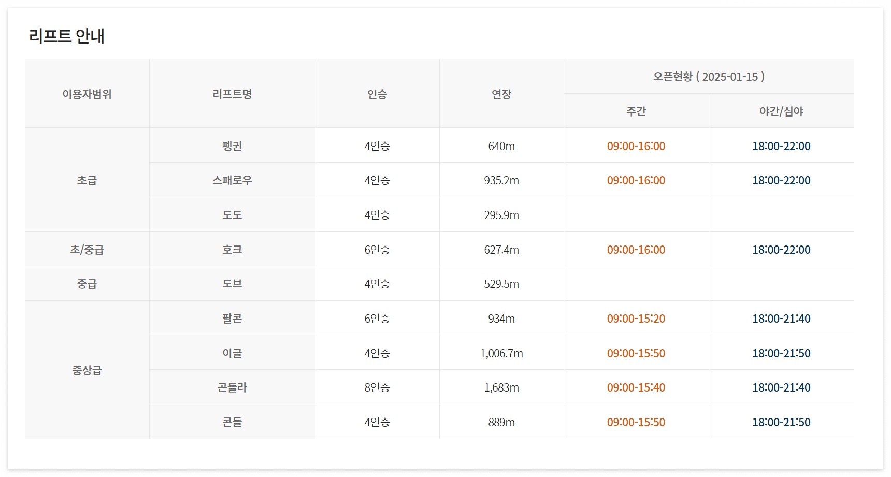Click the 초급 user level label
This screenshot has height=477, width=891.
pos(87,180)
